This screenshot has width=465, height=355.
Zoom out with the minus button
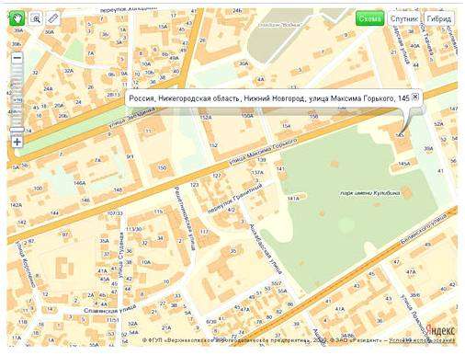point(17,58)
